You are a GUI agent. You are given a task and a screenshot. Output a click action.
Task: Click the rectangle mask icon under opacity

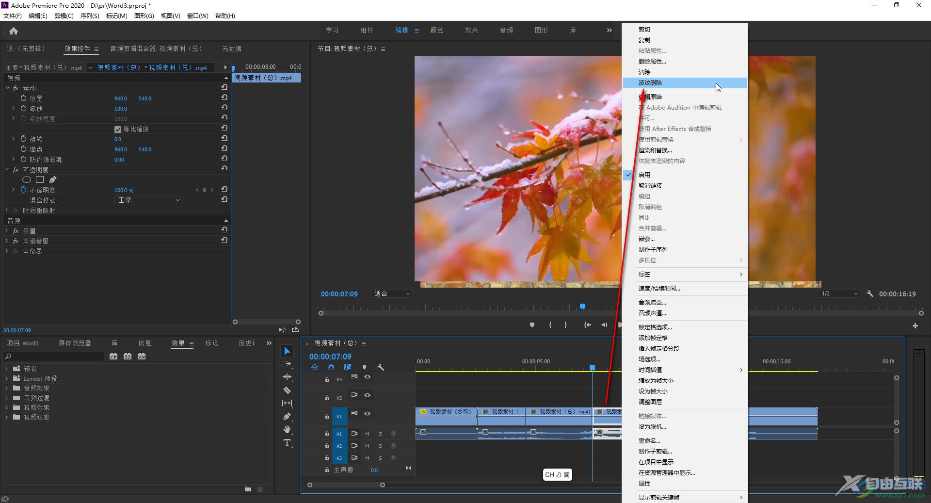(x=40, y=179)
